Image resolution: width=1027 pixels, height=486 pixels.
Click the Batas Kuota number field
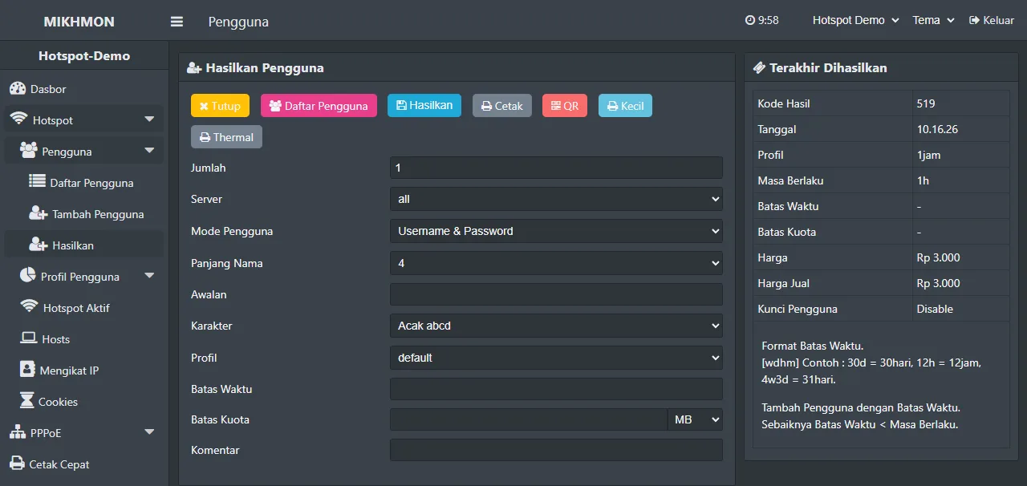point(529,419)
